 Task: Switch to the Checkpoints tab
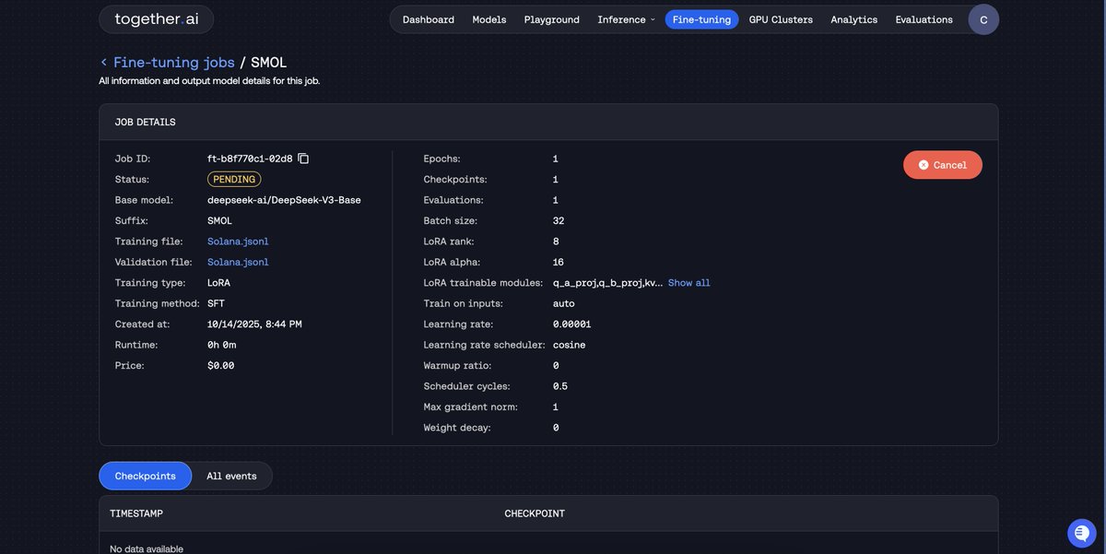tap(146, 476)
